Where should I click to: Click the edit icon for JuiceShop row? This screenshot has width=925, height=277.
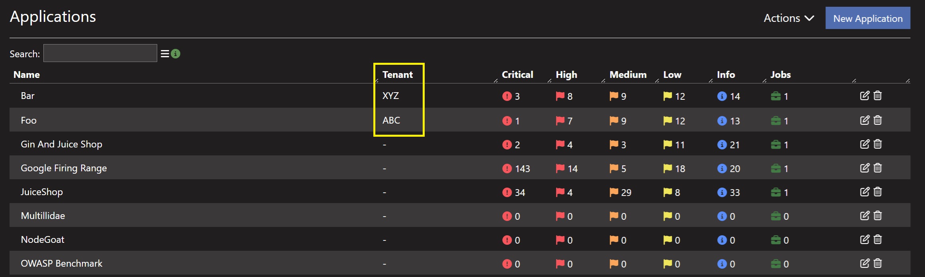(864, 192)
